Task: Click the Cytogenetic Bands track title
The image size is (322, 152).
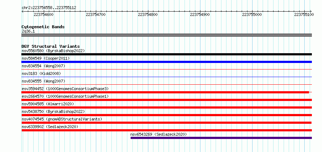Action: point(43,27)
